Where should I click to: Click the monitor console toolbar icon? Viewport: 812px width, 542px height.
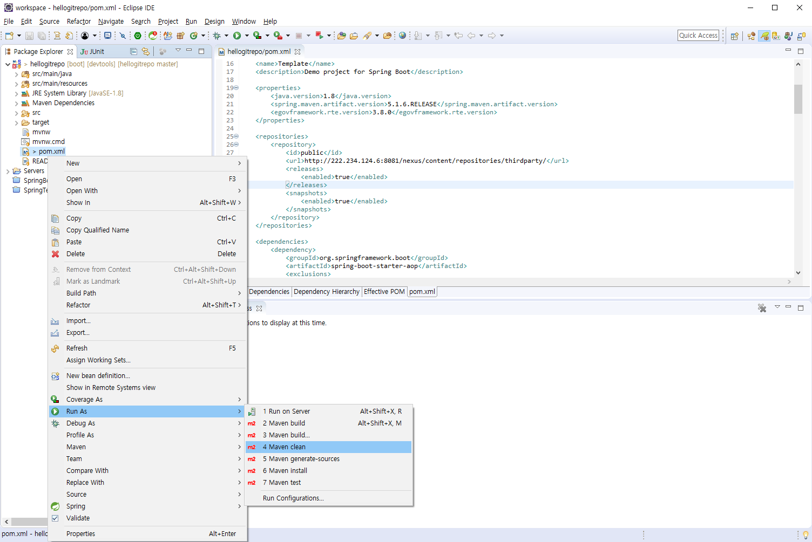click(108, 36)
